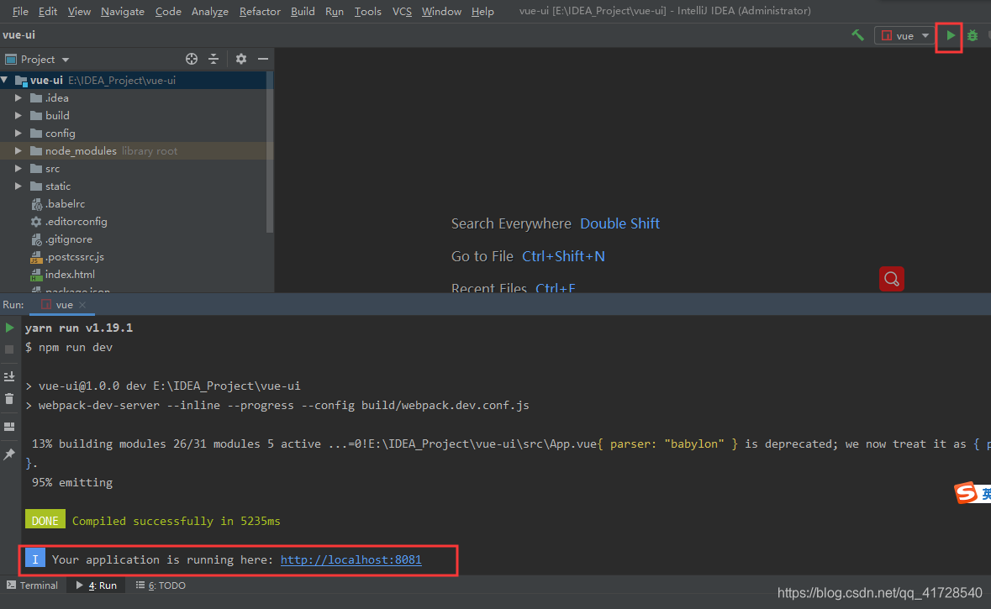The height and width of the screenshot is (609, 991).
Task: Click the Sogou input method icon
Action: pos(966,493)
